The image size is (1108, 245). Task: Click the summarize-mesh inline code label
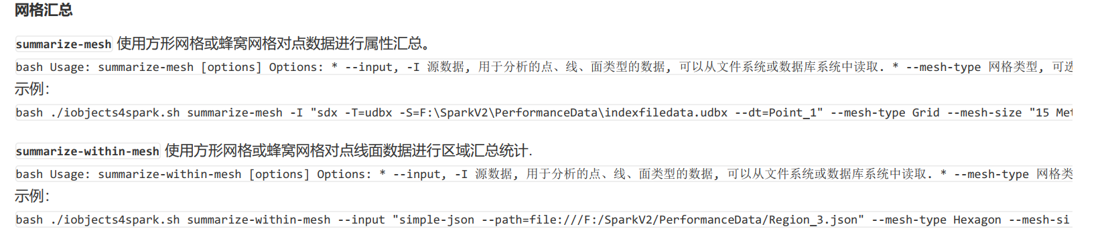[x=64, y=44]
